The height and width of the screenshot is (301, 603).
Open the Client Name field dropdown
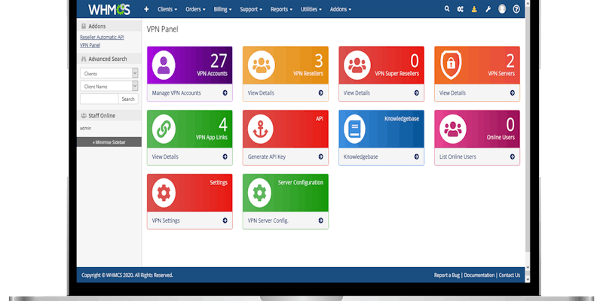pyautogui.click(x=109, y=87)
